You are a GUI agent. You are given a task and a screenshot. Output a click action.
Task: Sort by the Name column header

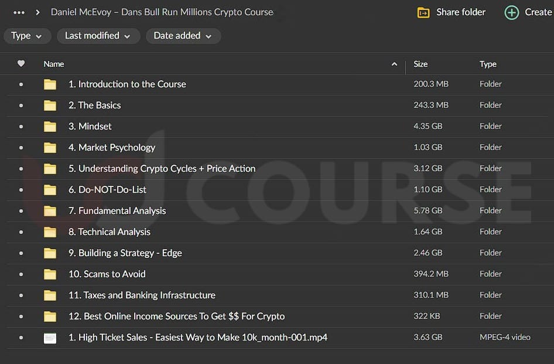point(54,64)
